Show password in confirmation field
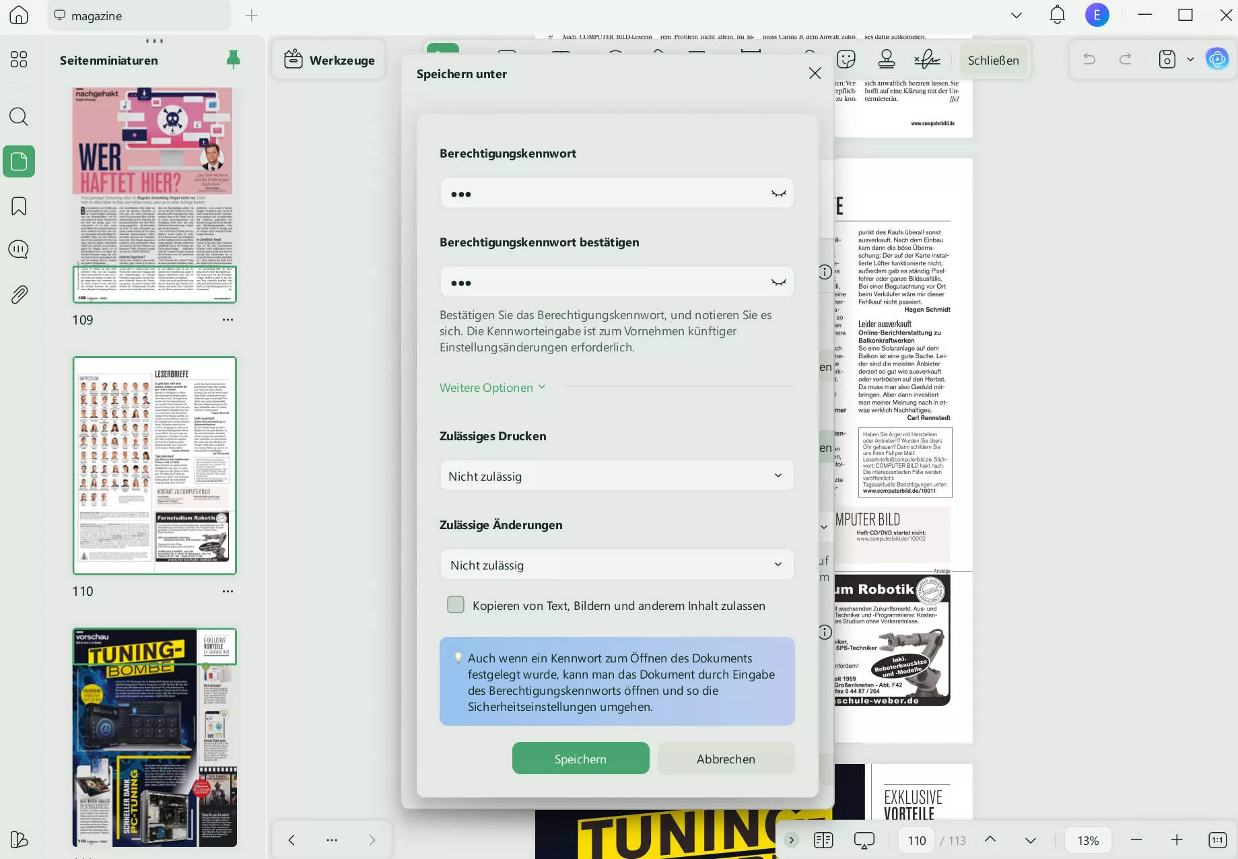This screenshot has height=859, width=1238. click(x=778, y=283)
